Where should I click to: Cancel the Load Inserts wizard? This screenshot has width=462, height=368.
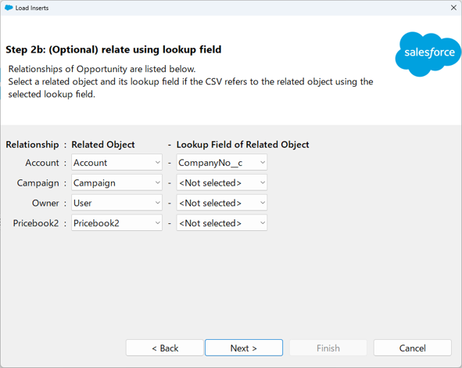pyautogui.click(x=413, y=348)
